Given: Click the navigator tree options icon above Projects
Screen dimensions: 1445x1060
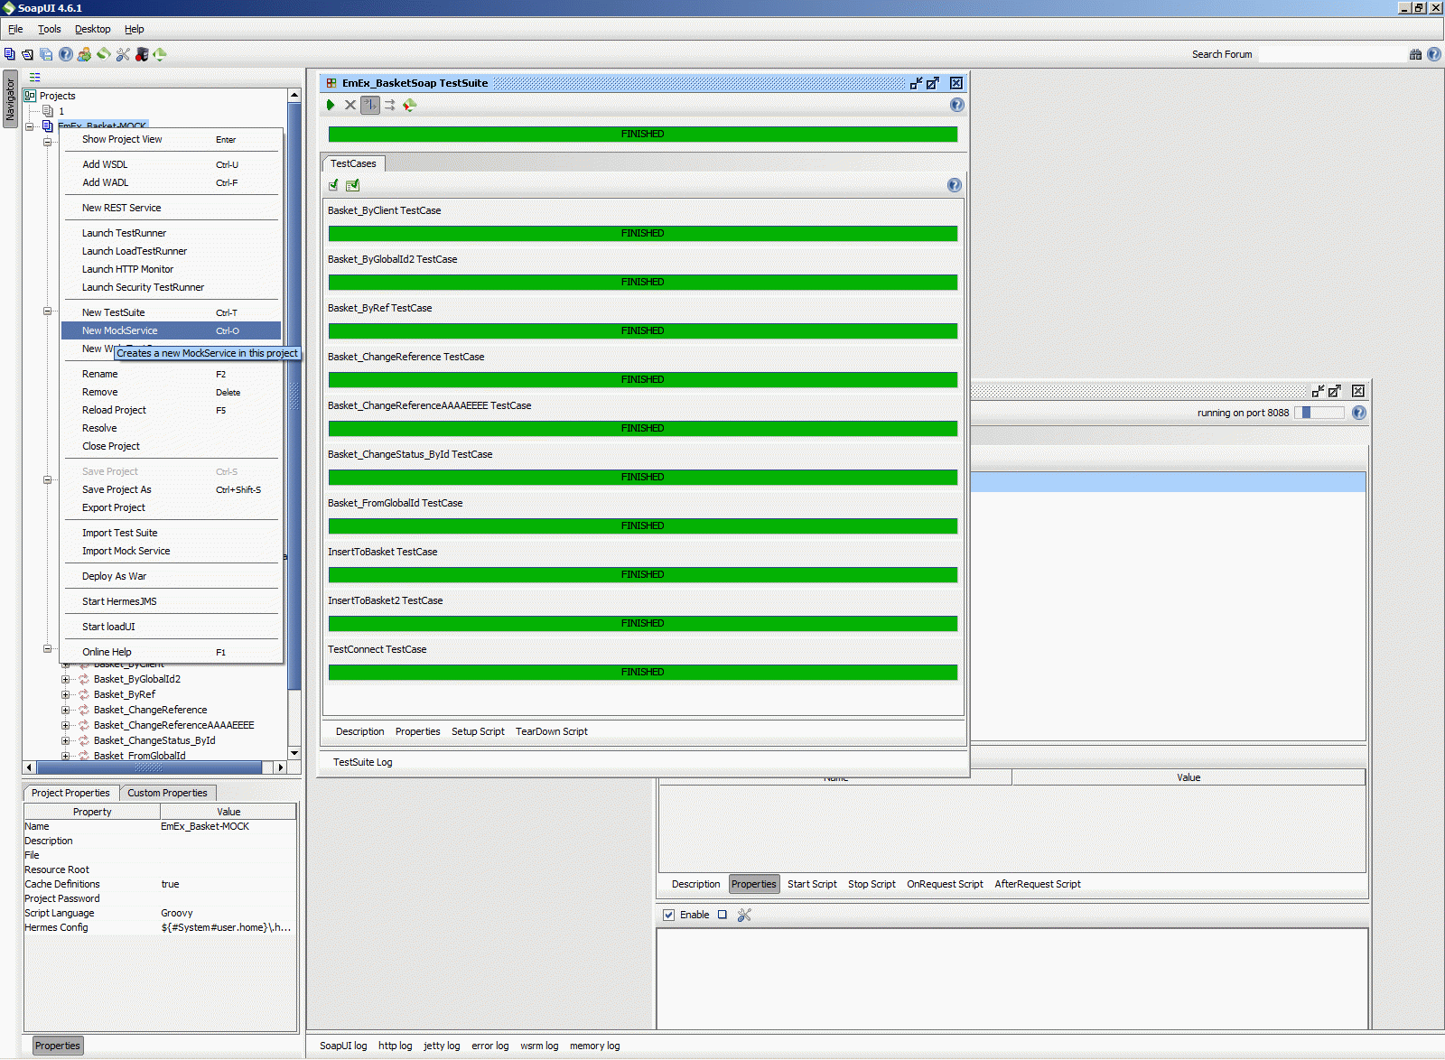Looking at the screenshot, I should [x=35, y=78].
